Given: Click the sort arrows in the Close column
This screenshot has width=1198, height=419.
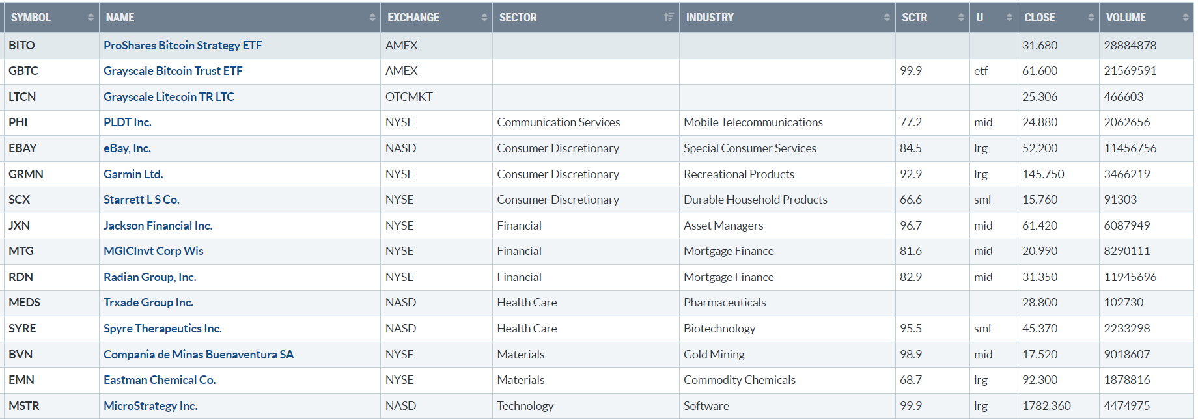Looking at the screenshot, I should (1091, 18).
